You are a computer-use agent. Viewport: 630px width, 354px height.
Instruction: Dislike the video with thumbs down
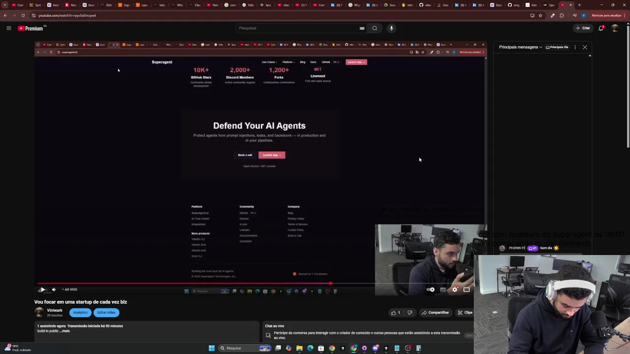point(409,313)
